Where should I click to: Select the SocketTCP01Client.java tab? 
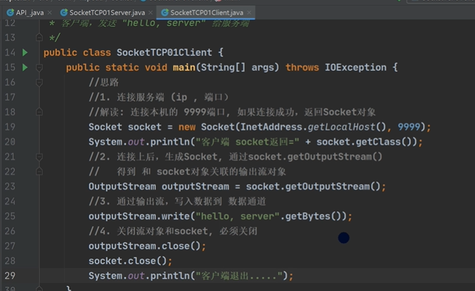pos(207,13)
